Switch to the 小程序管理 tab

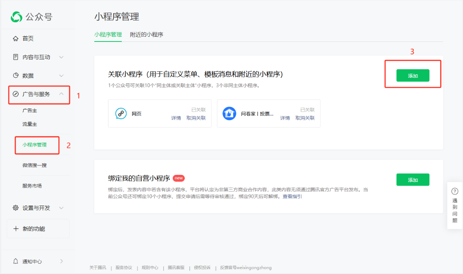[x=108, y=35]
